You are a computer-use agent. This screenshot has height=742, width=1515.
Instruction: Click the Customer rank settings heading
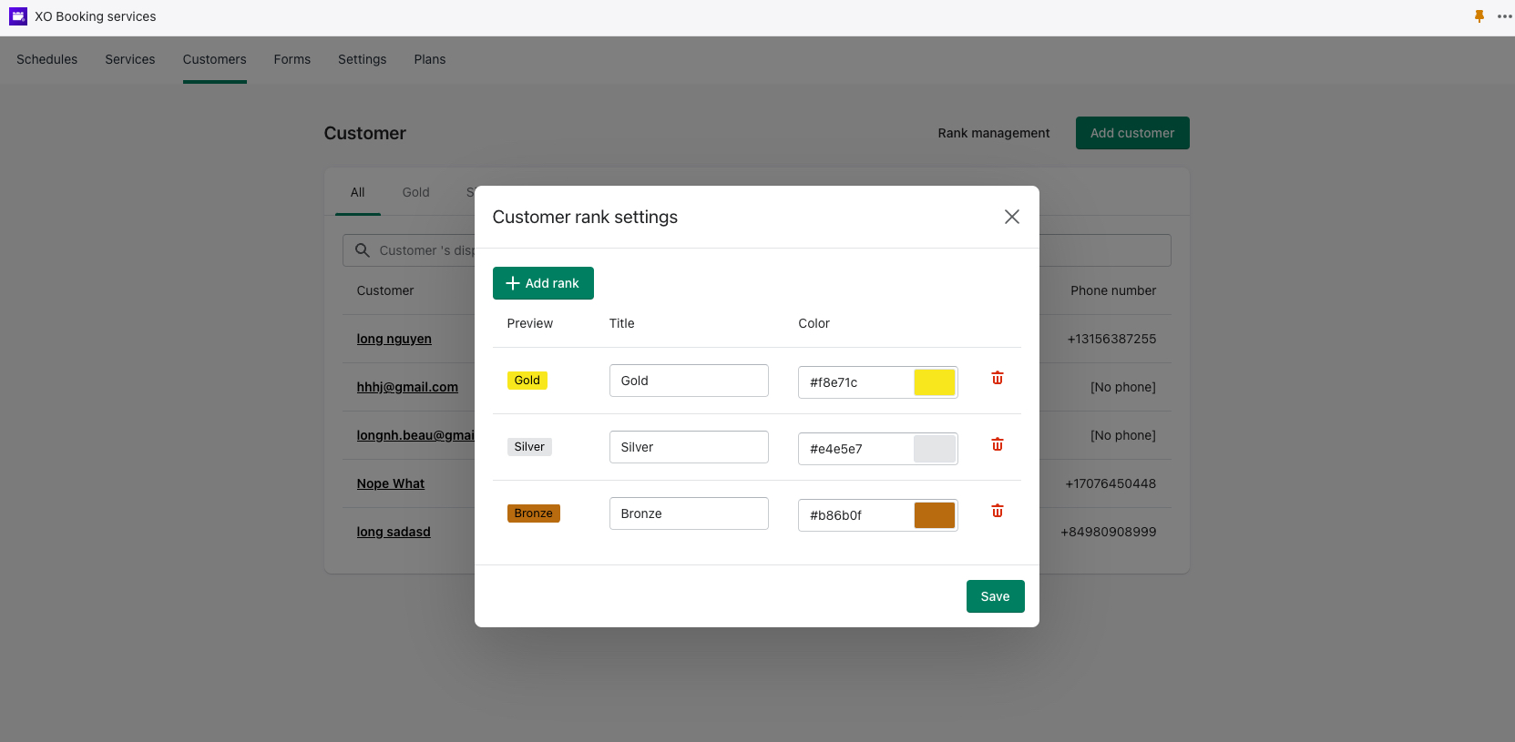click(585, 217)
